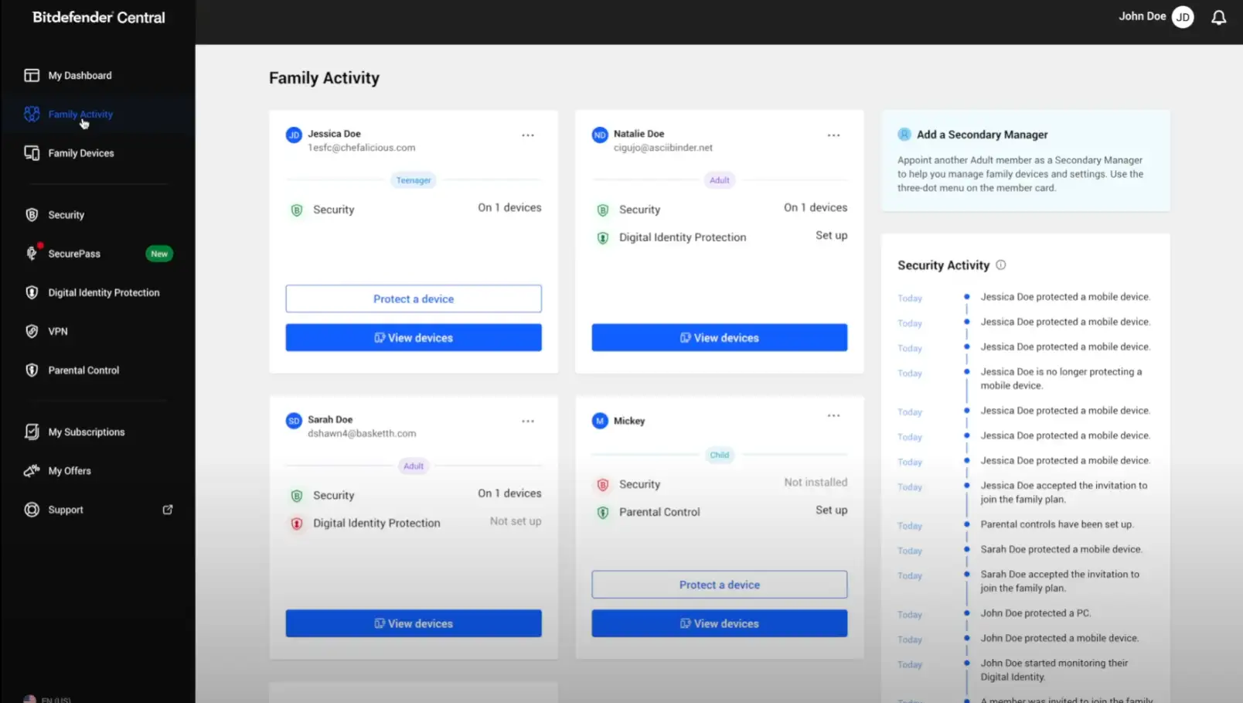Screen dimensions: 1243x703
Task: Click the My Offers icon
Action: click(32, 471)
